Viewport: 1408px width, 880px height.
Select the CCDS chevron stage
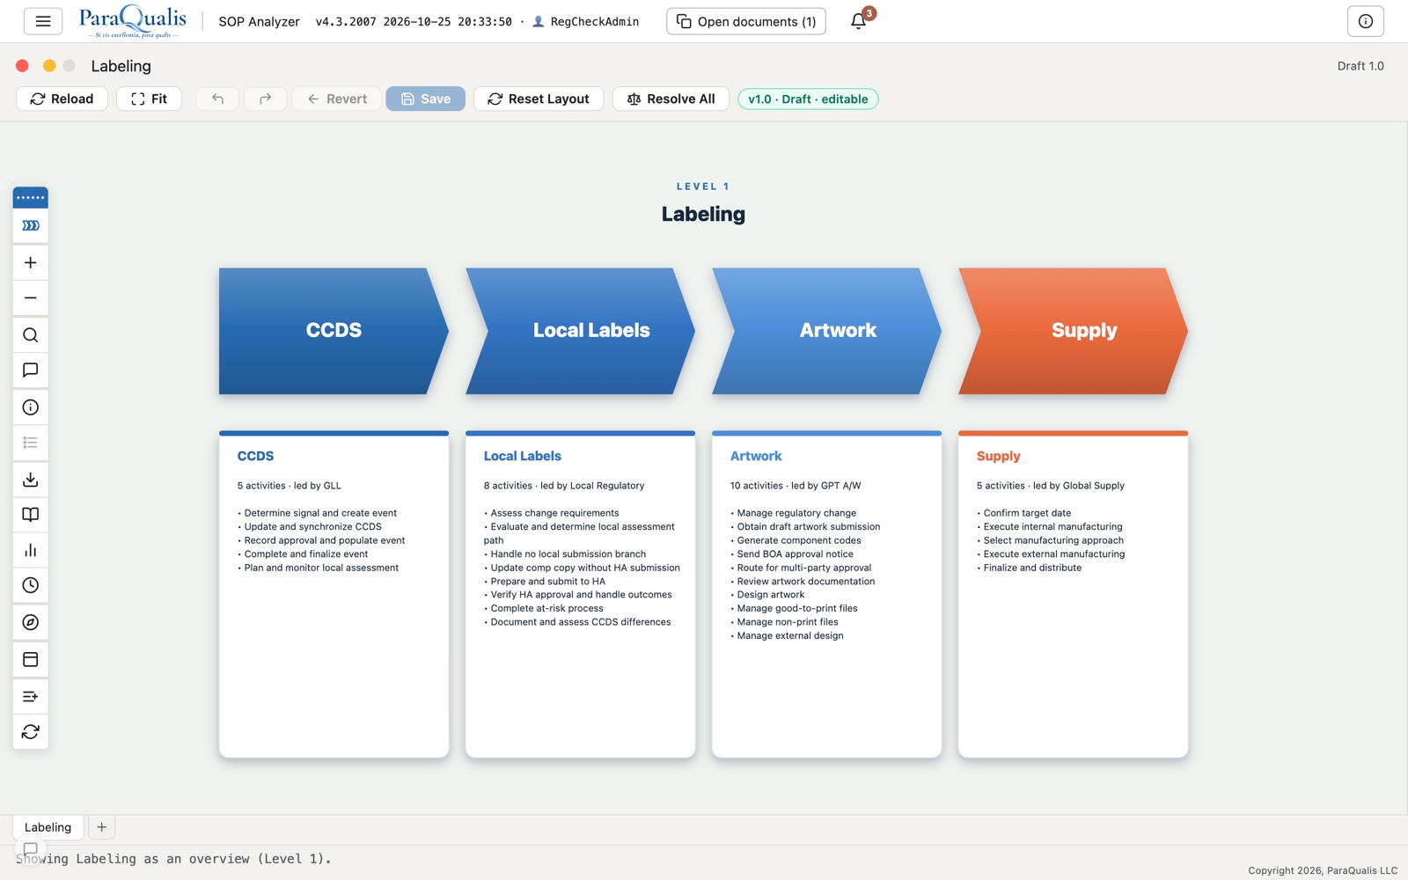click(334, 331)
